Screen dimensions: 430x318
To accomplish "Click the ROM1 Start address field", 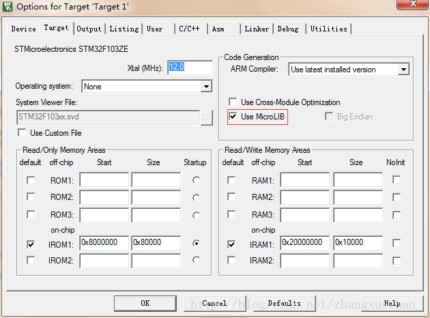I will pyautogui.click(x=104, y=179).
